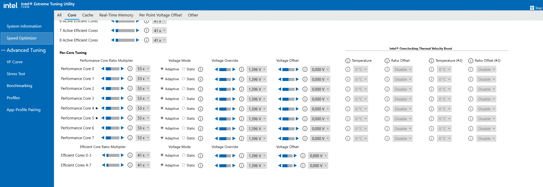Increase Performance Core 5 voltage override right arrow
Viewport: 543px width, 187px height.
pos(234,119)
